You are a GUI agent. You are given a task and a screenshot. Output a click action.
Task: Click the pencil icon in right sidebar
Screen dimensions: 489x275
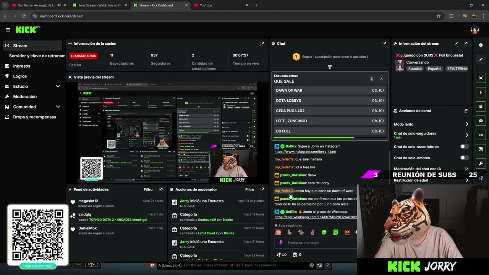point(481,60)
